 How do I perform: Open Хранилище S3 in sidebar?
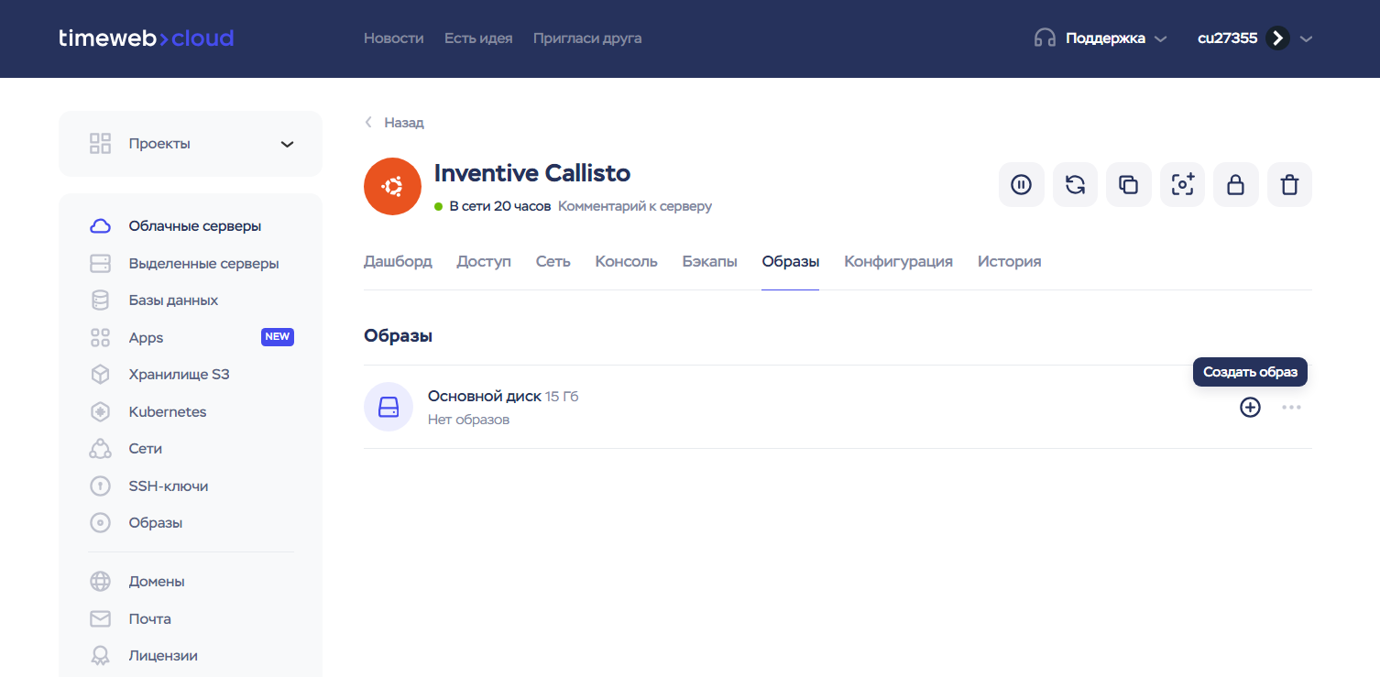click(179, 375)
